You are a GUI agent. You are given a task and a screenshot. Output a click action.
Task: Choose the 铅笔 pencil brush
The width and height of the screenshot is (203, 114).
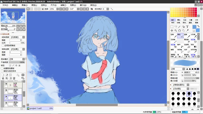[174, 36]
